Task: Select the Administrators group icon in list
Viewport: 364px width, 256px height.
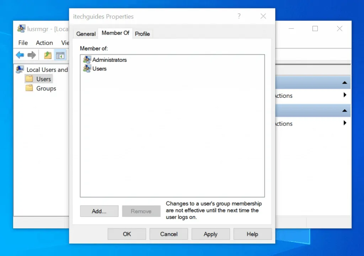Action: pyautogui.click(x=87, y=60)
